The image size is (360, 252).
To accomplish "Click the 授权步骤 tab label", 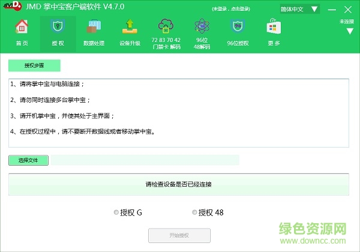I will [34, 65].
